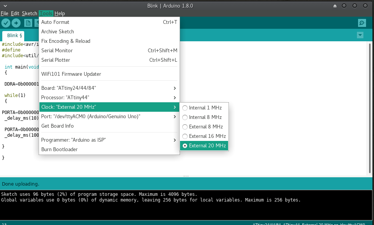Viewport: 374px width, 225px height.
Task: Expand the Board "ATtiny24/44/84" submenu
Action: coord(109,88)
